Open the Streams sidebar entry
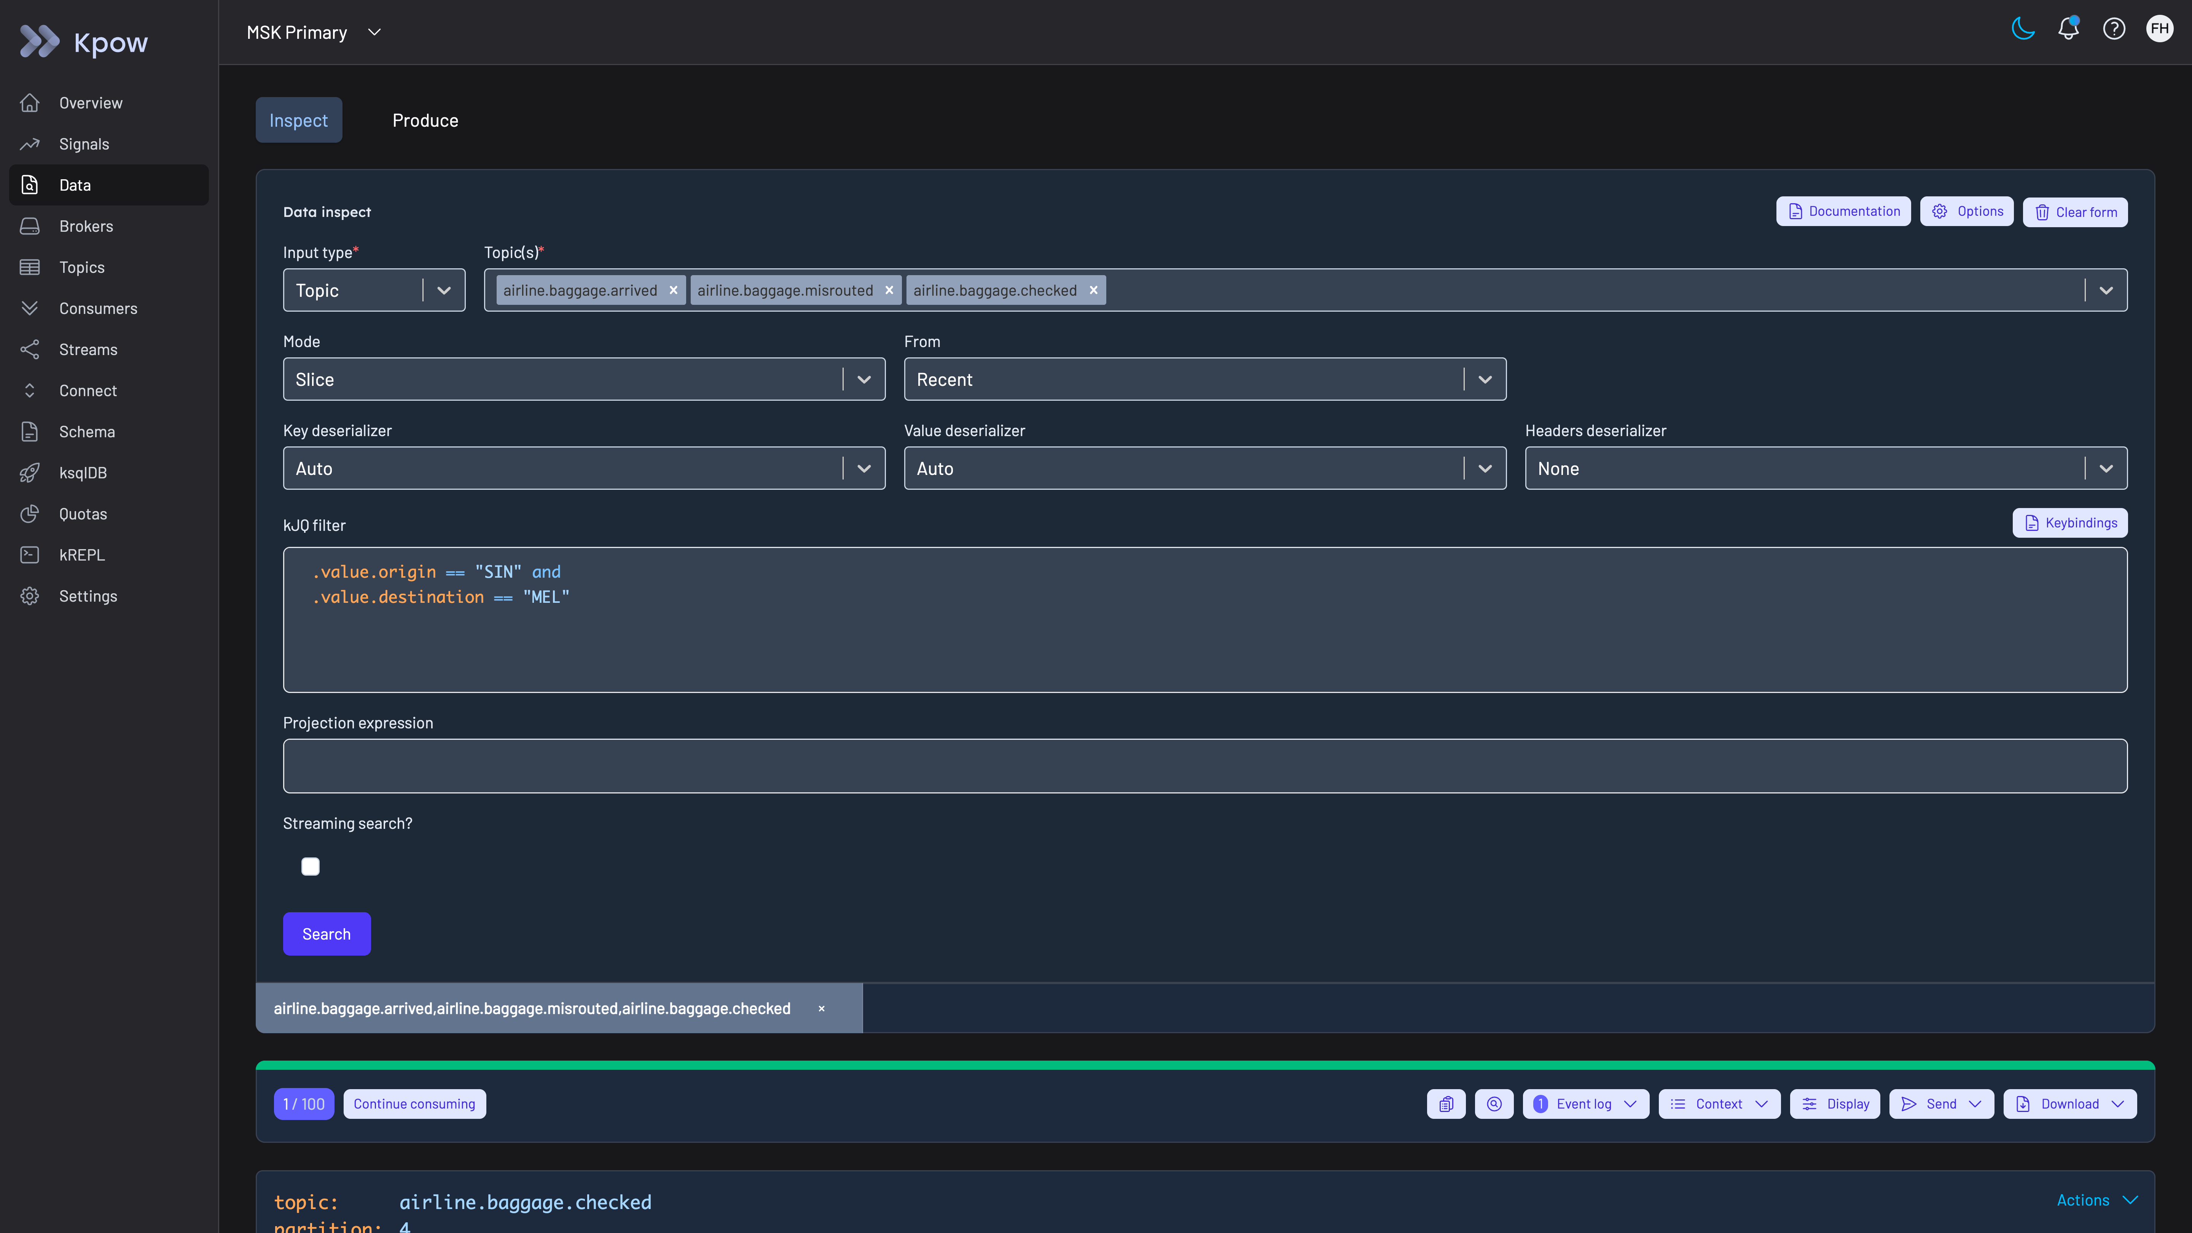2192x1233 pixels. [109, 350]
